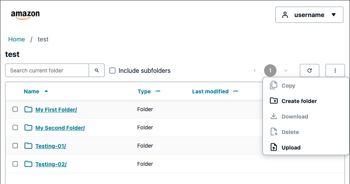This screenshot has height=184, width=350.
Task: Open the Testing-02/ link
Action: 51,164
